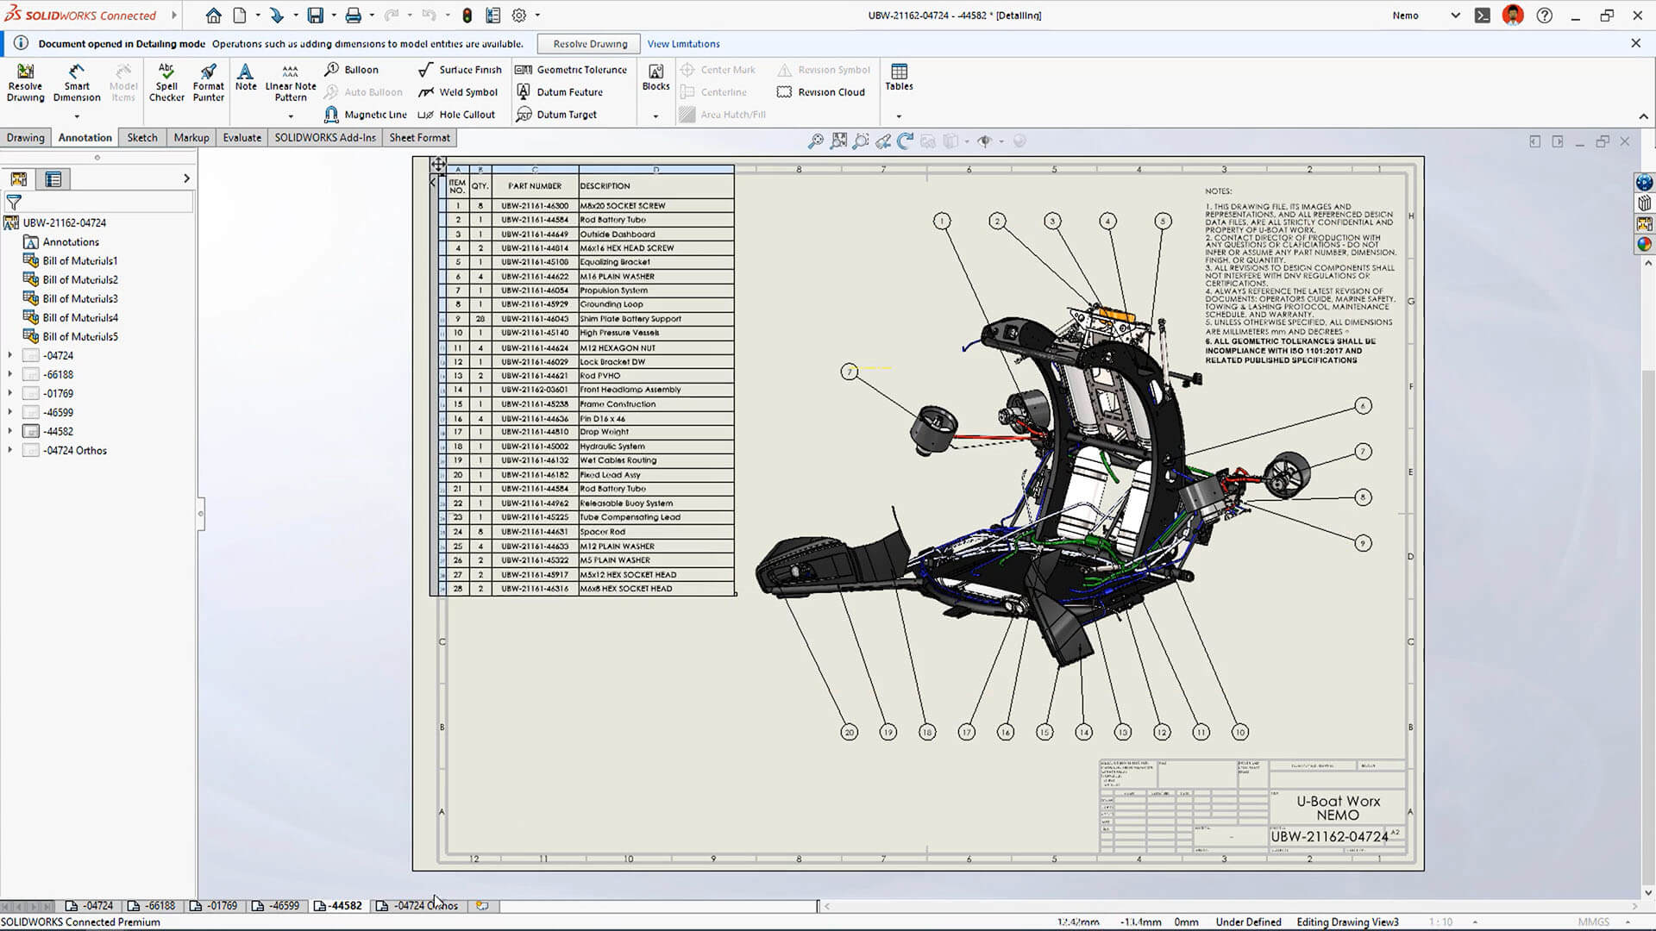This screenshot has height=931, width=1656.
Task: Open the Tables tool
Action: (x=899, y=77)
